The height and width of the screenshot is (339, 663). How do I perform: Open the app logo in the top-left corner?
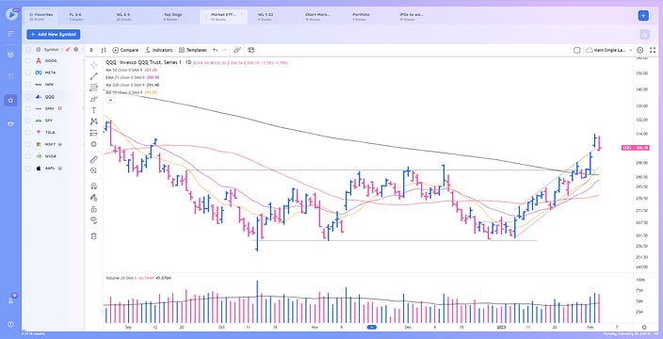pos(11,15)
